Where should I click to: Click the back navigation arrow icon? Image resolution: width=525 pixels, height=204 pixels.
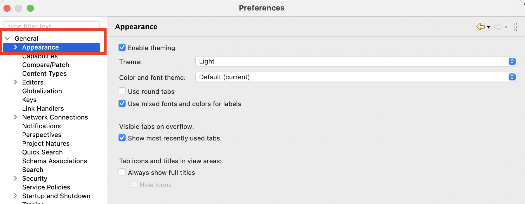pos(480,27)
